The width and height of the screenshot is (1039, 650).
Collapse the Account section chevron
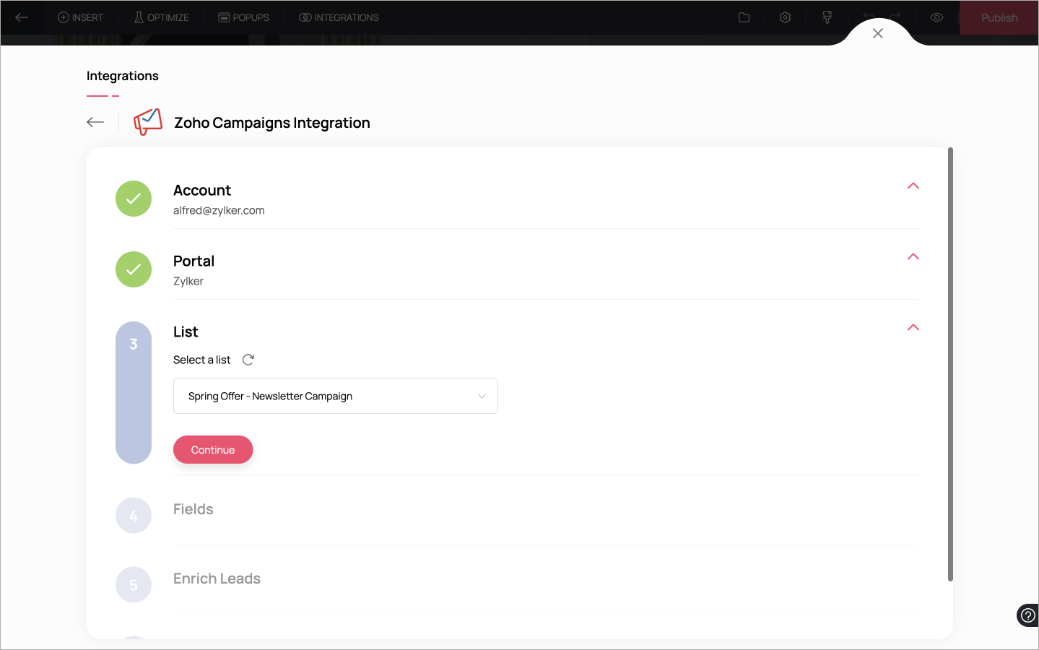(x=913, y=186)
